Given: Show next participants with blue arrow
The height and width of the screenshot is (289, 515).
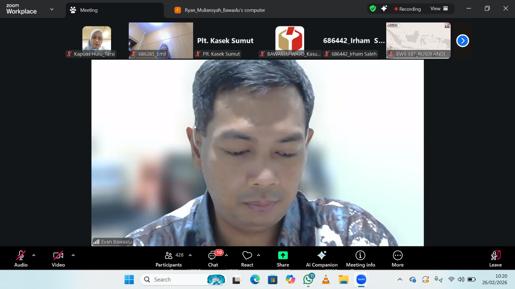Looking at the screenshot, I should pos(463,41).
